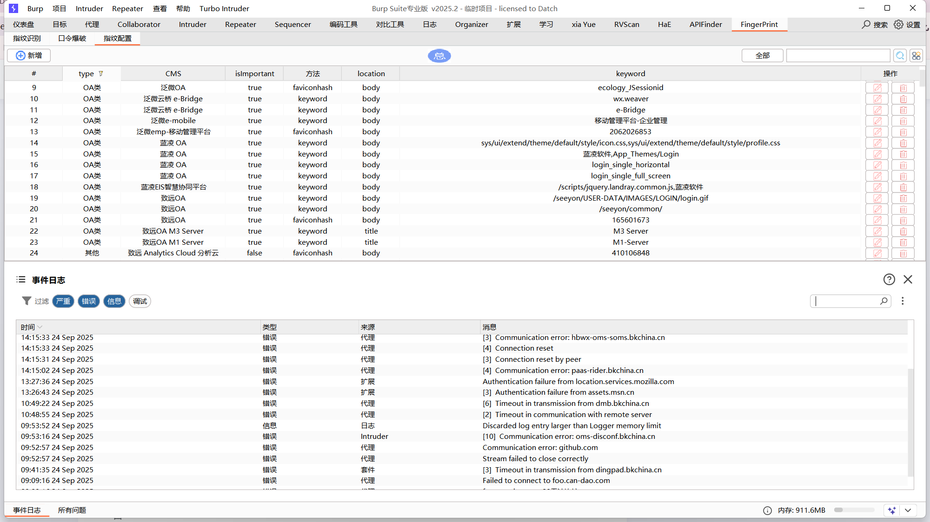Viewport: 930px width, 522px height.
Task: Click the edit icon for row 9 泛微OA
Action: [877, 87]
